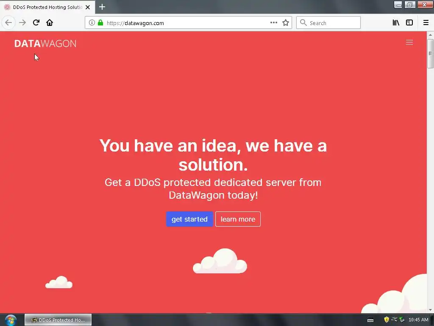Click the green secure padlock icon

click(100, 23)
